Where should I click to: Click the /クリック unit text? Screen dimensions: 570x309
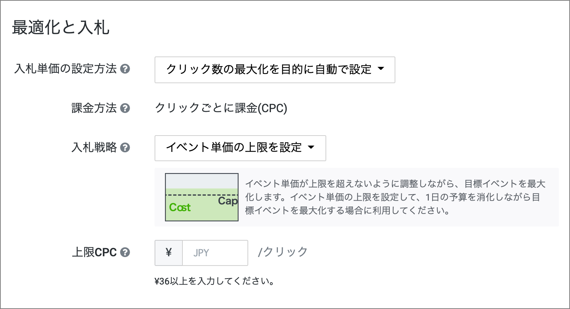point(283,252)
